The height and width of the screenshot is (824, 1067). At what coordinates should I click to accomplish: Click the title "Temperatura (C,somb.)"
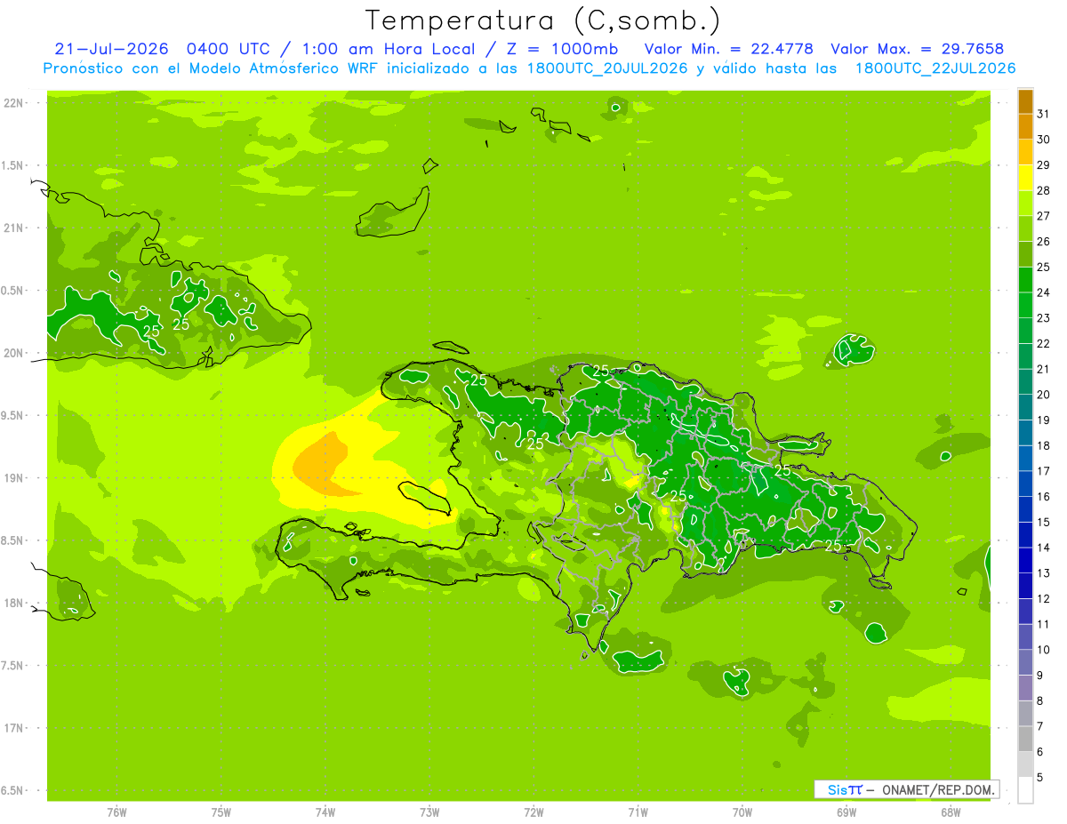(543, 20)
